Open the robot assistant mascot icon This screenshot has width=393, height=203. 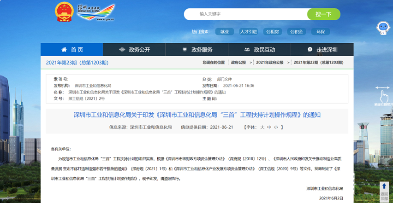pyautogui.click(x=383, y=28)
